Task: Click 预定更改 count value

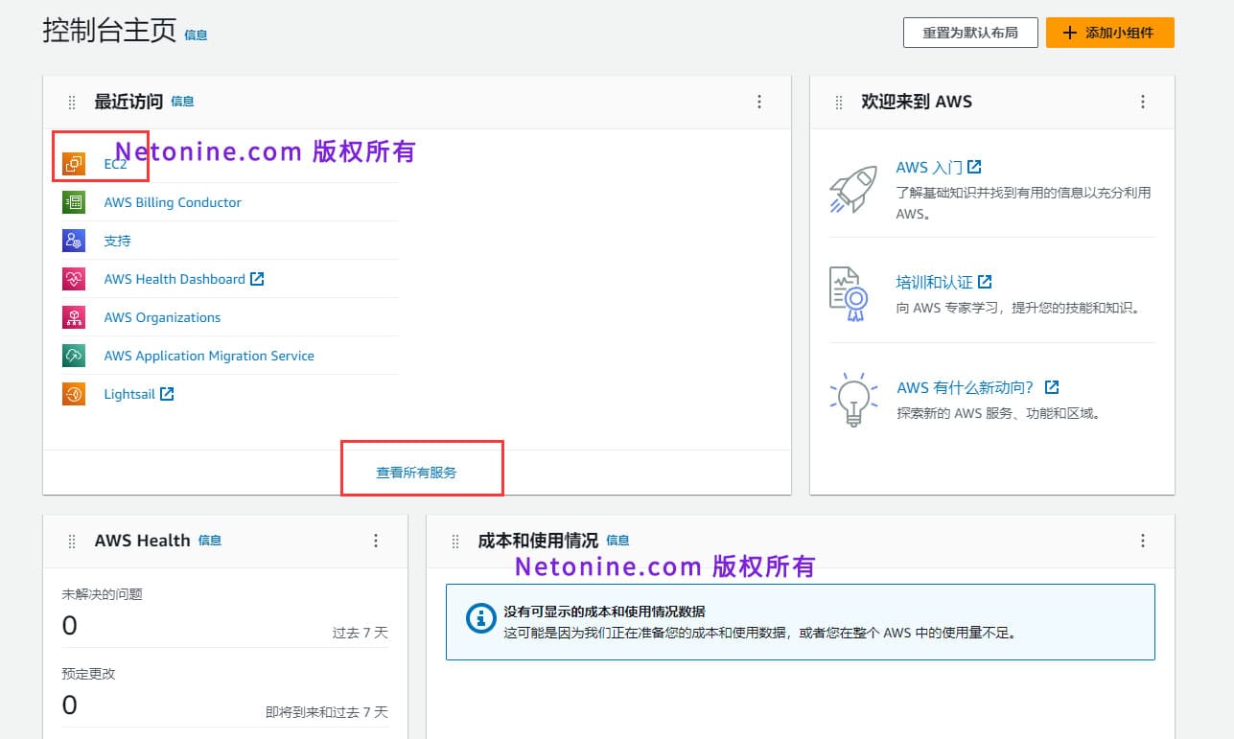Action: point(69,705)
